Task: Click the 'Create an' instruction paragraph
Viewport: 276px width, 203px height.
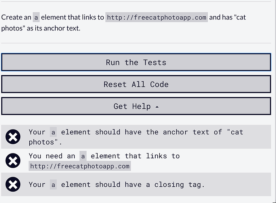Action: (x=16, y=17)
